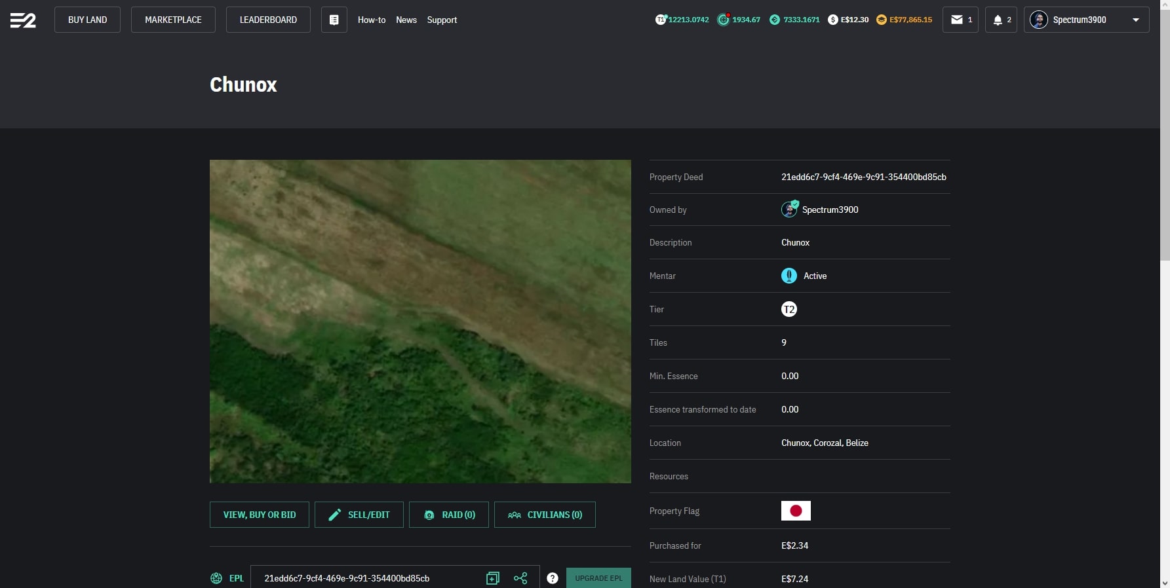Click the copy EPL icon
1170x588 pixels.
pyautogui.click(x=493, y=578)
